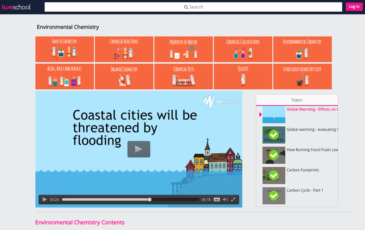Select the Environmental Chemistry tile
The image size is (365, 230).
pyautogui.click(x=302, y=49)
